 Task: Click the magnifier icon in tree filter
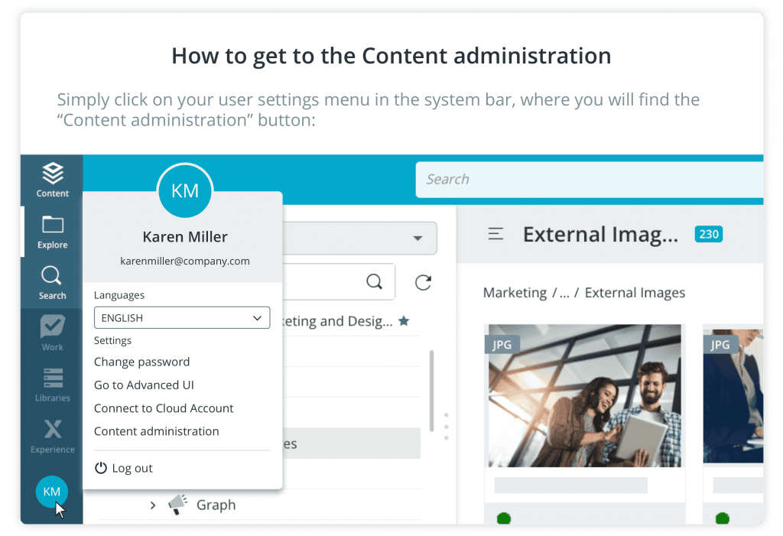point(374,282)
